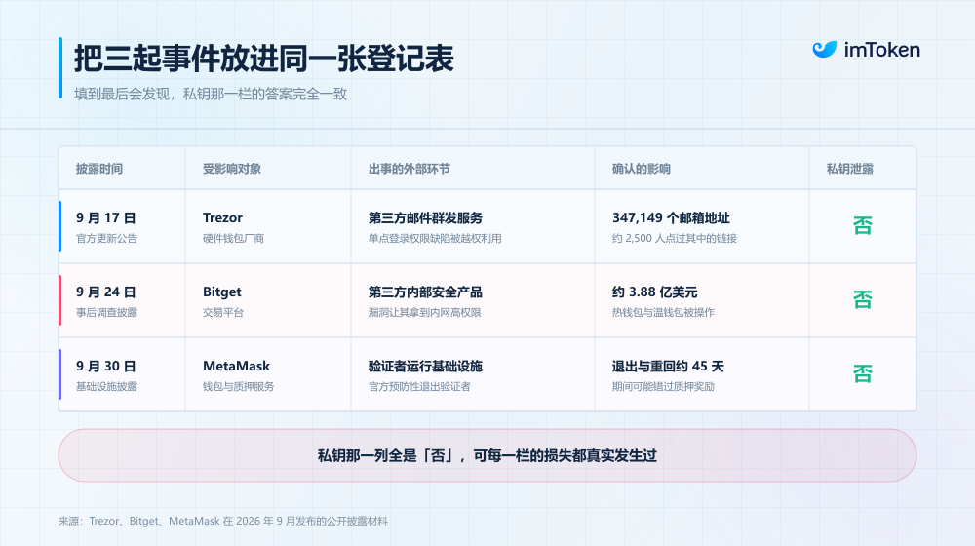Click the 披露时间 column header
The height and width of the screenshot is (546, 975).
99,169
